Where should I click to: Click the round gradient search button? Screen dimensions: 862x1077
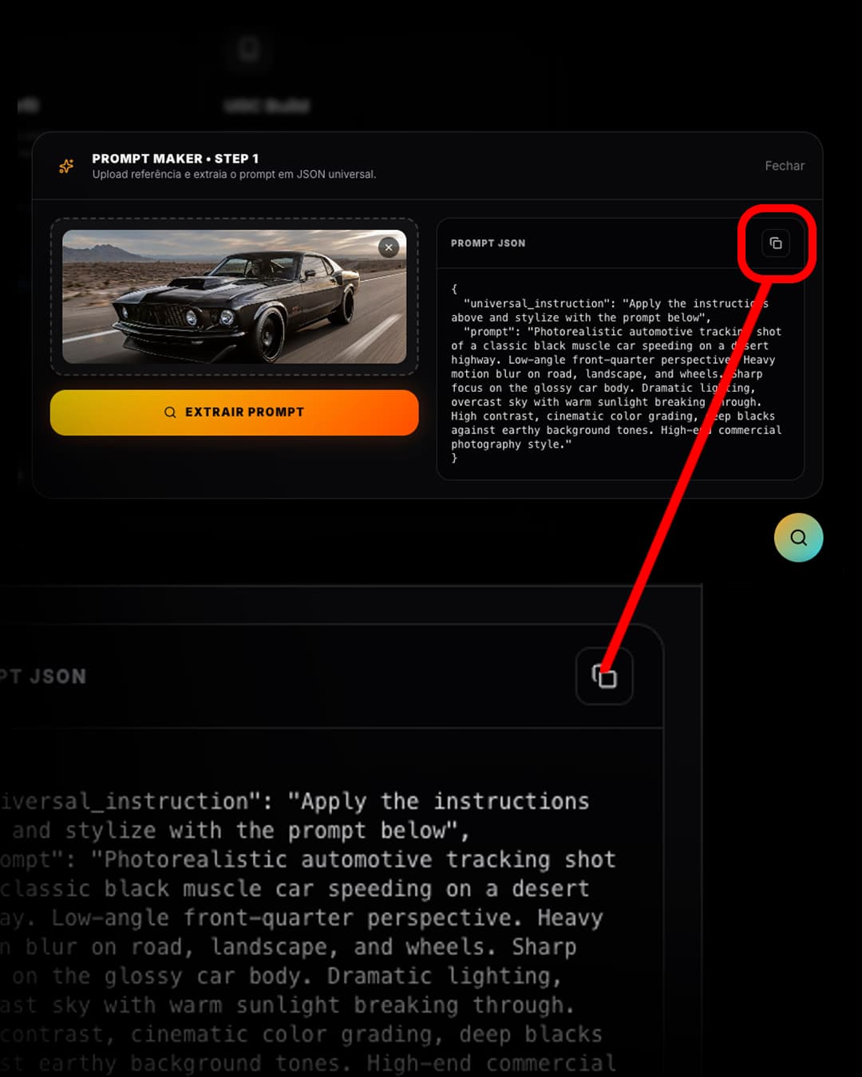(798, 538)
